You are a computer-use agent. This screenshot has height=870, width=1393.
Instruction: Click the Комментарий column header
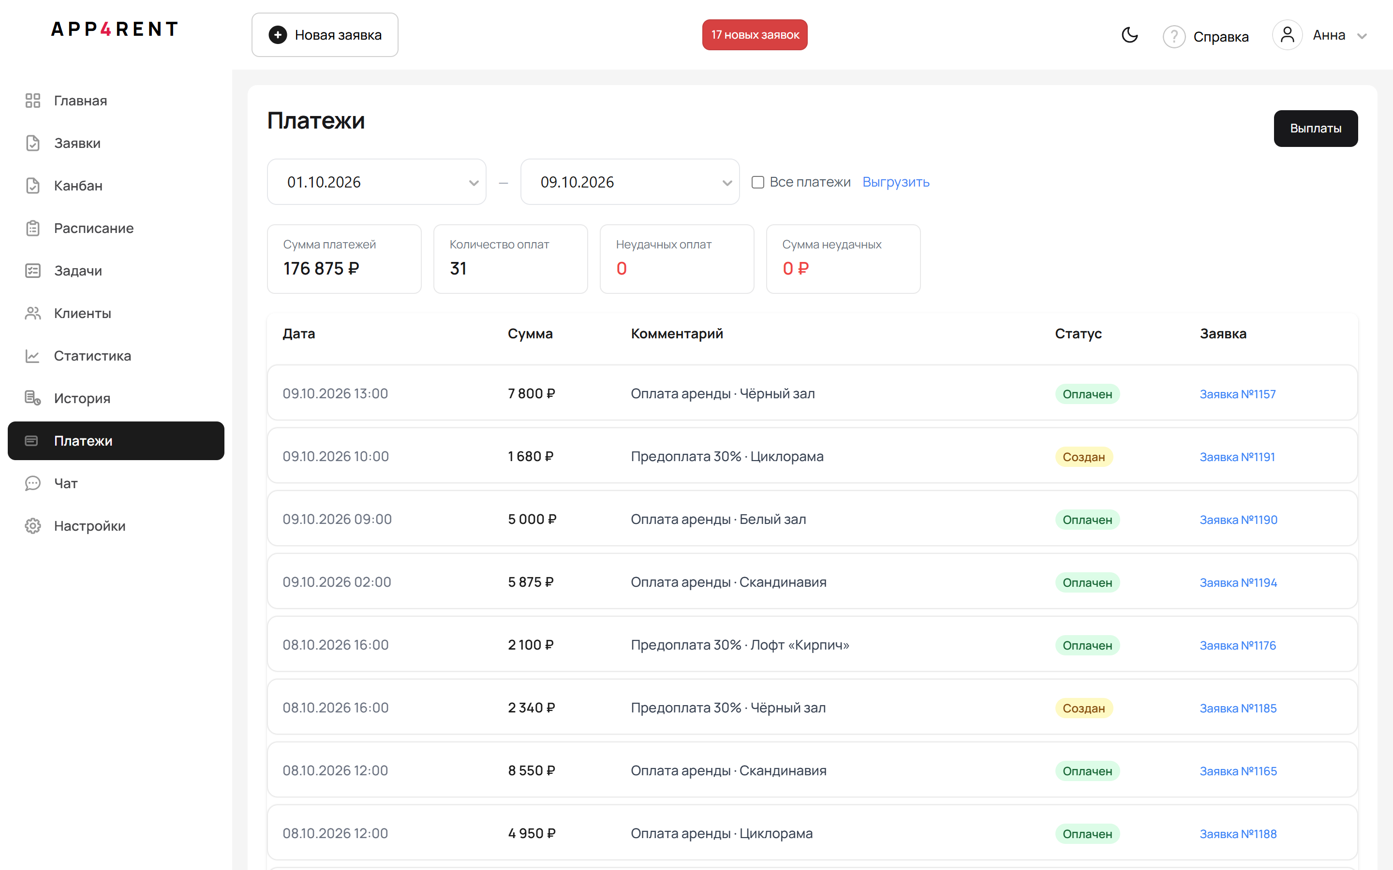(677, 333)
